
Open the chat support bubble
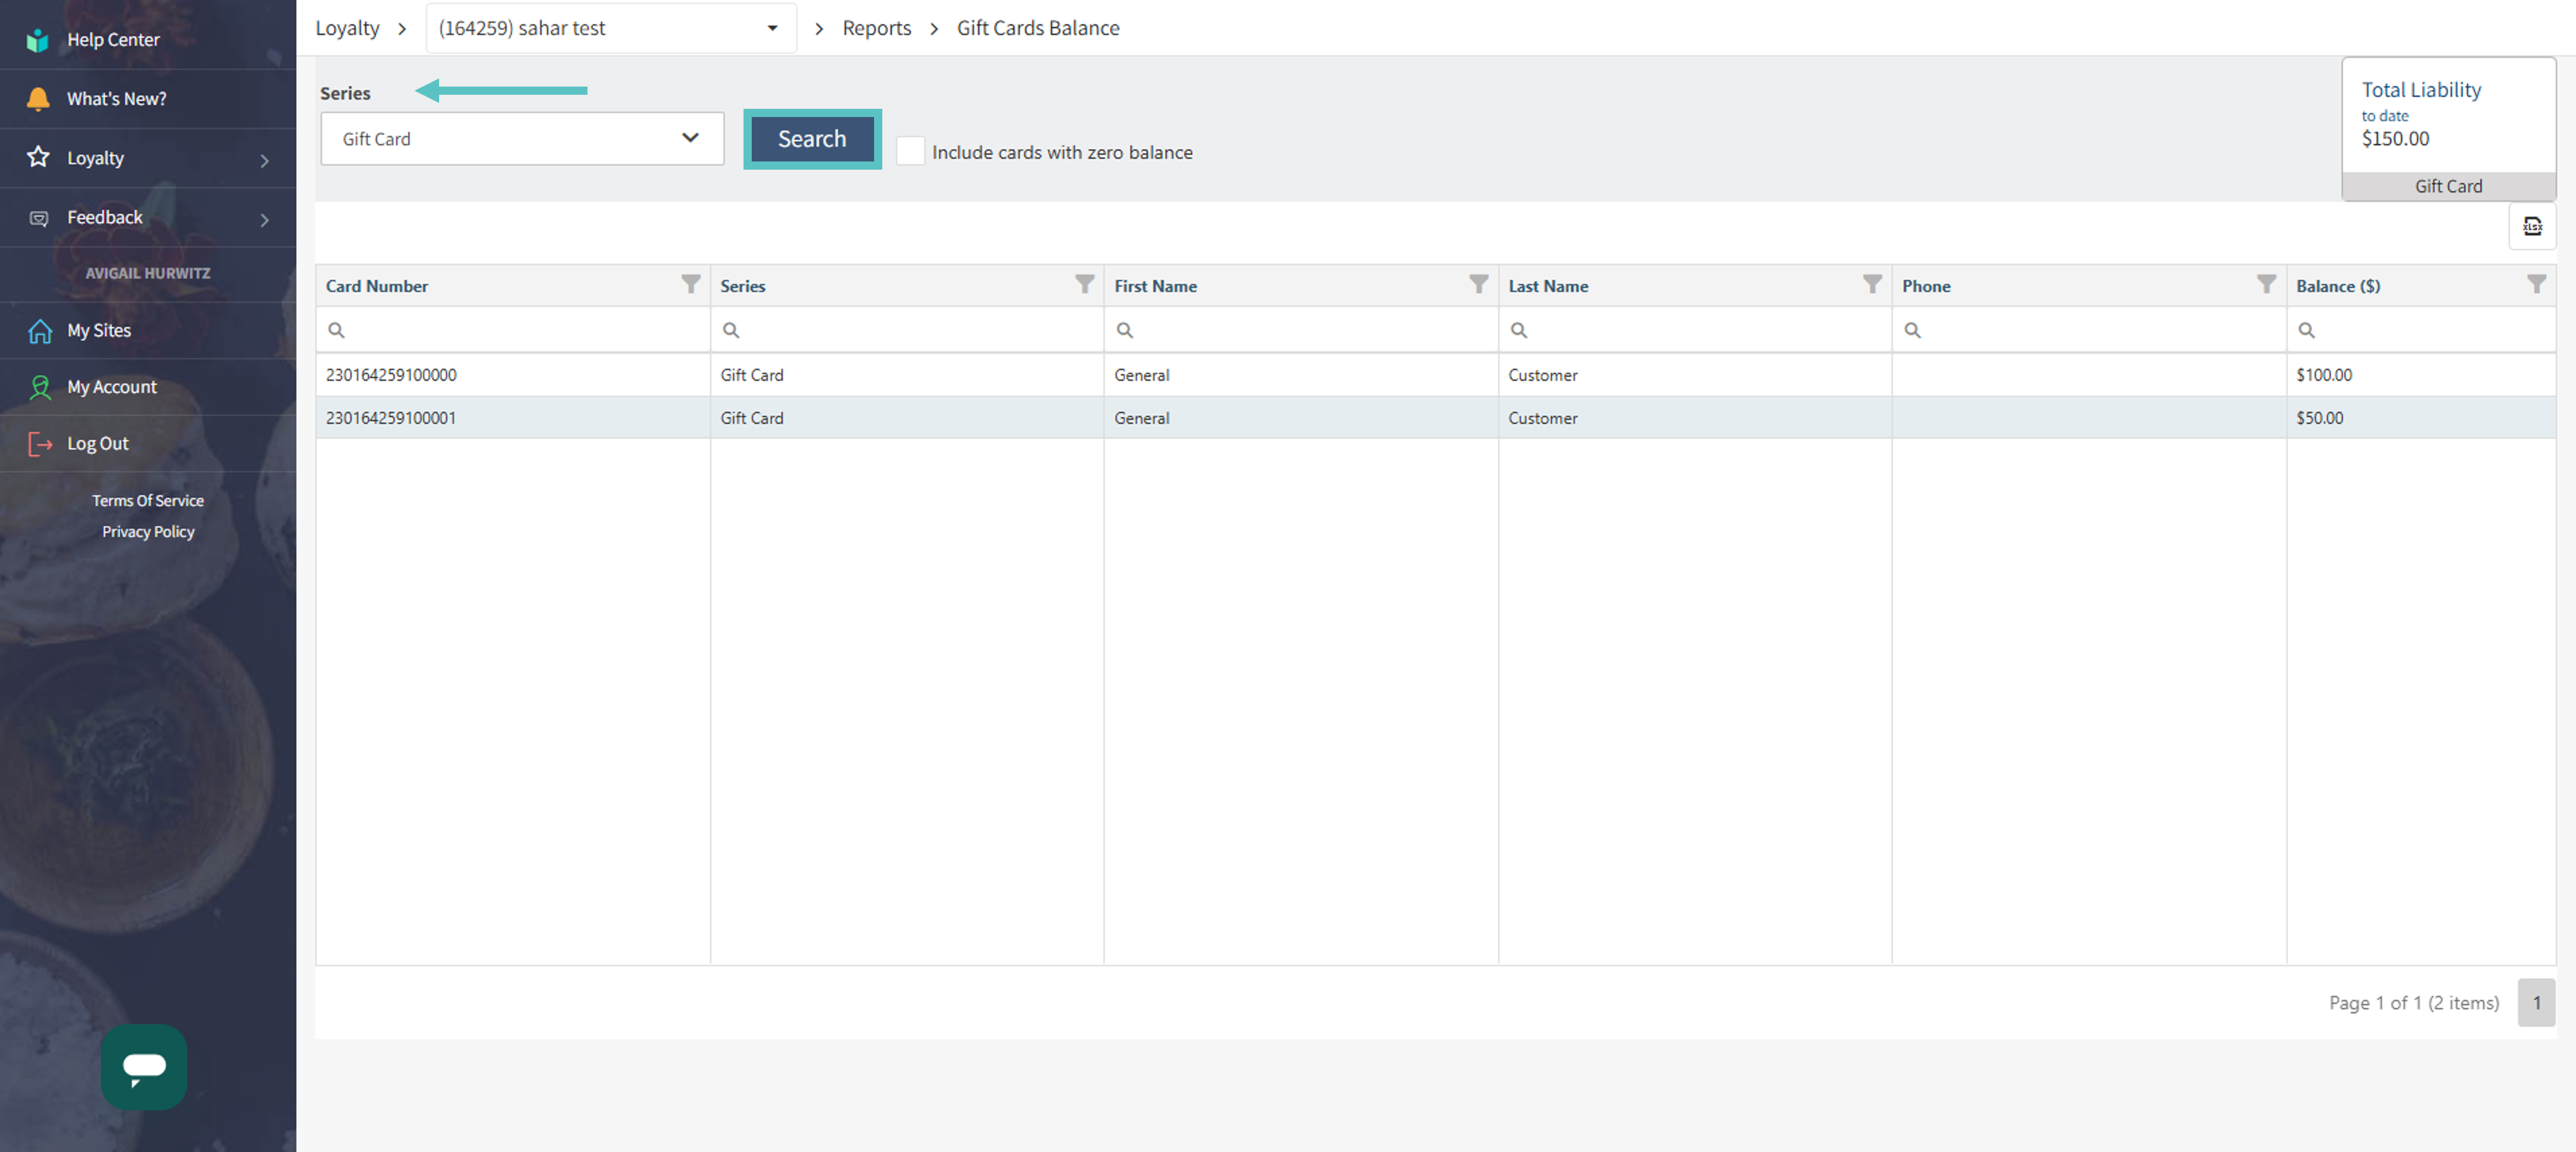coord(143,1066)
